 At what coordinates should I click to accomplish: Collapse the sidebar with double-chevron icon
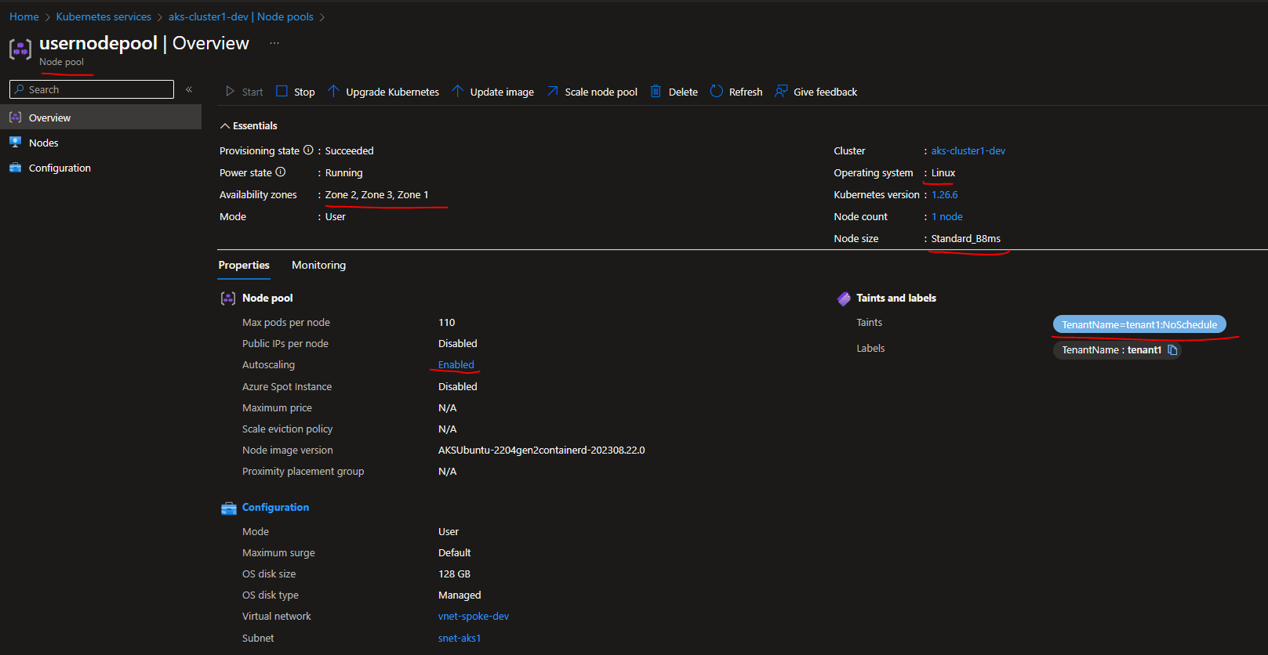tap(189, 89)
